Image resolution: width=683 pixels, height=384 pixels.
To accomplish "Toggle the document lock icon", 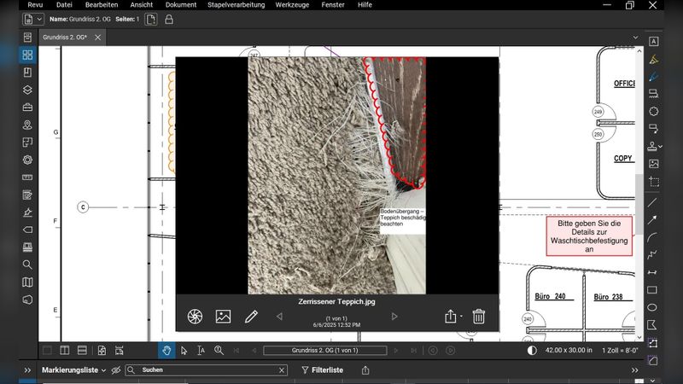I will tap(169, 20).
